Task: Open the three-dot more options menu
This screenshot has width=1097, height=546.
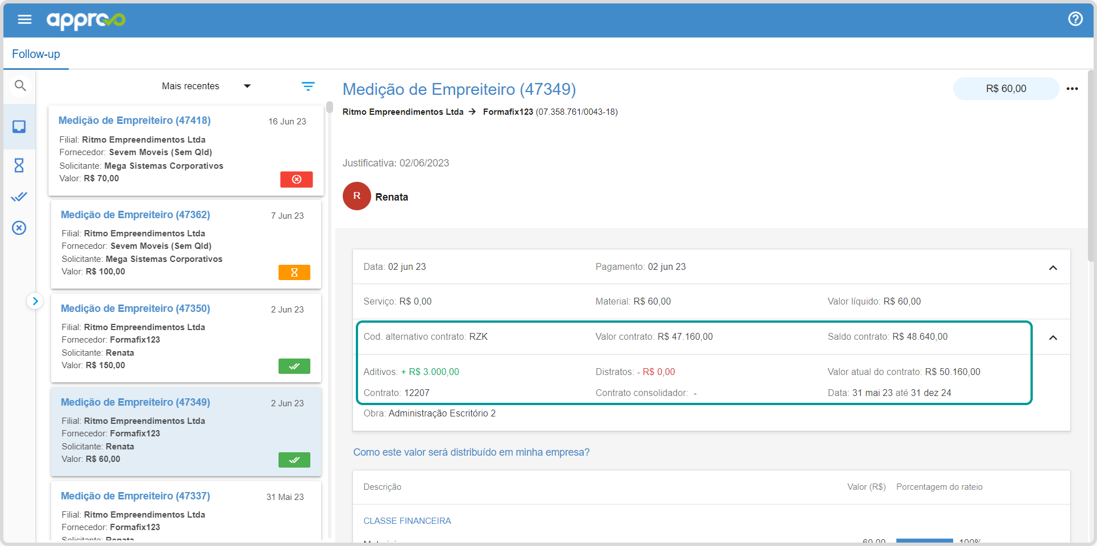Action: [1072, 89]
